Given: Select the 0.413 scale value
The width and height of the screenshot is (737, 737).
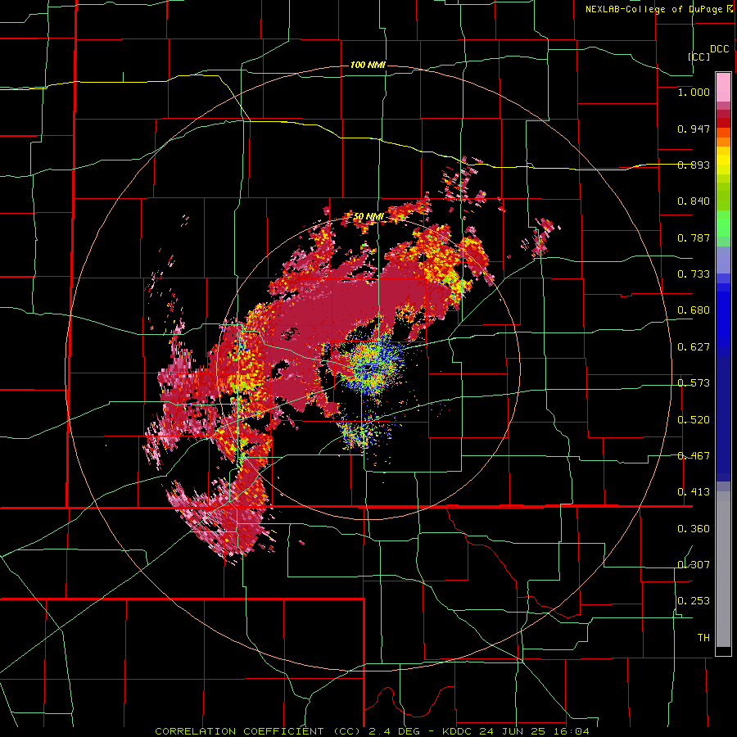Looking at the screenshot, I should click(x=694, y=492).
